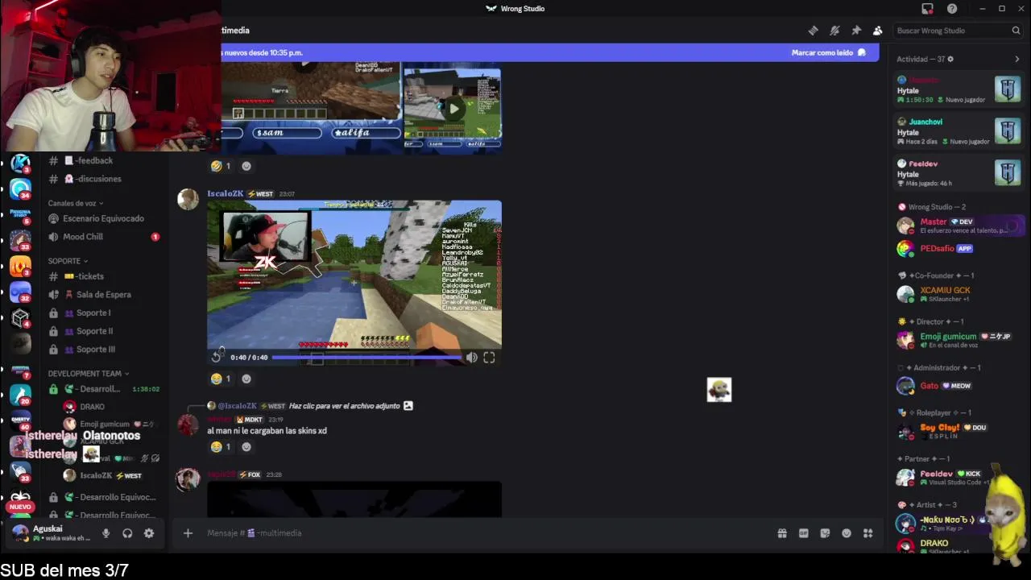Toggle laughing reaction on 'al man ni le cargaban' message
Screen dimensions: 1031x580
click(221, 447)
